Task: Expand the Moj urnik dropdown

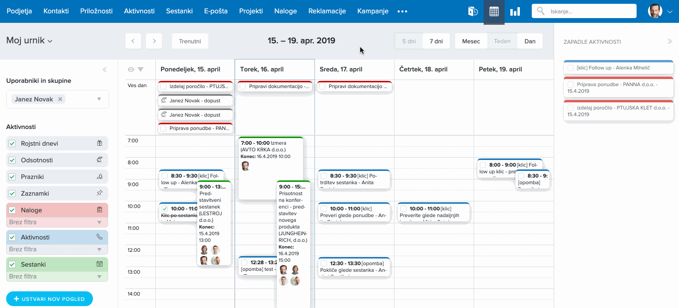Action: (29, 41)
